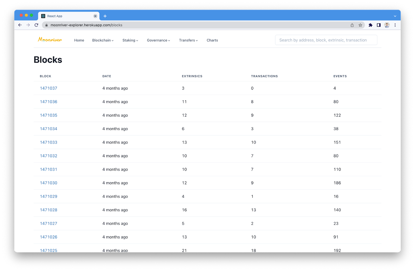This screenshot has width=415, height=271.
Task: Click the EXTRINSICS column header
Action: (192, 76)
